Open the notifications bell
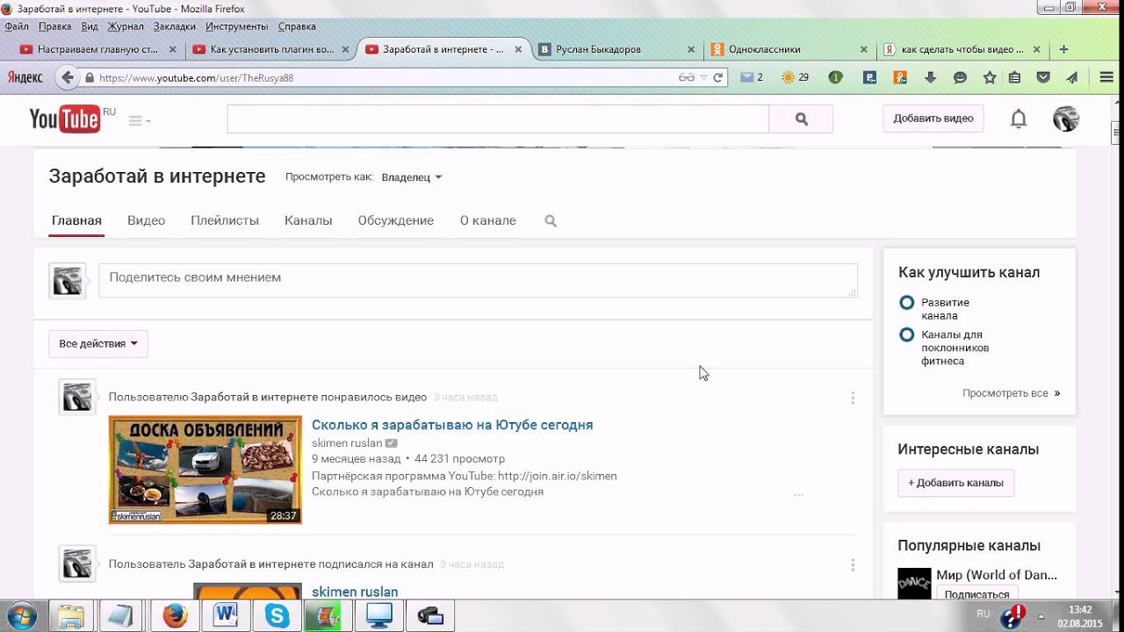 (x=1018, y=118)
